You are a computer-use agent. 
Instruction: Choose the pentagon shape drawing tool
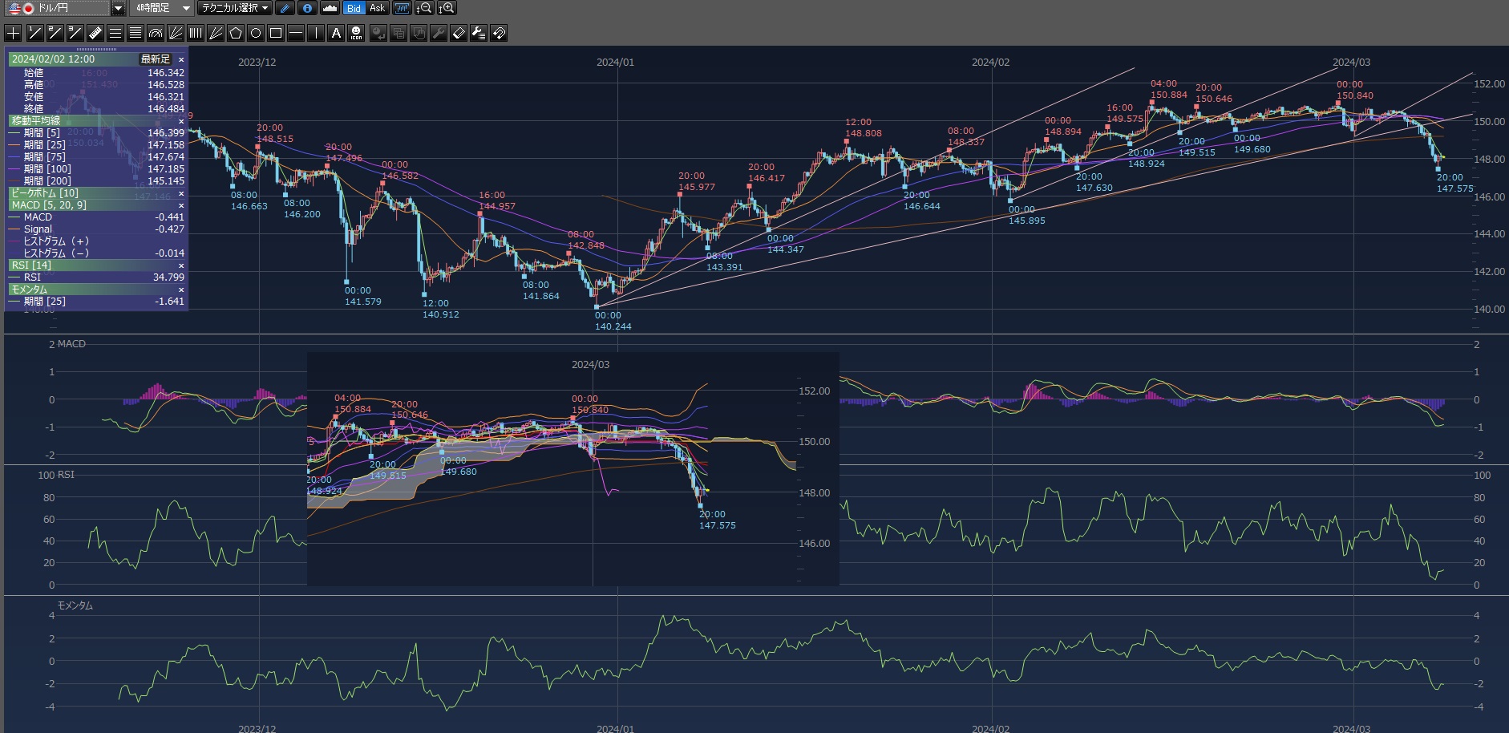[236, 33]
